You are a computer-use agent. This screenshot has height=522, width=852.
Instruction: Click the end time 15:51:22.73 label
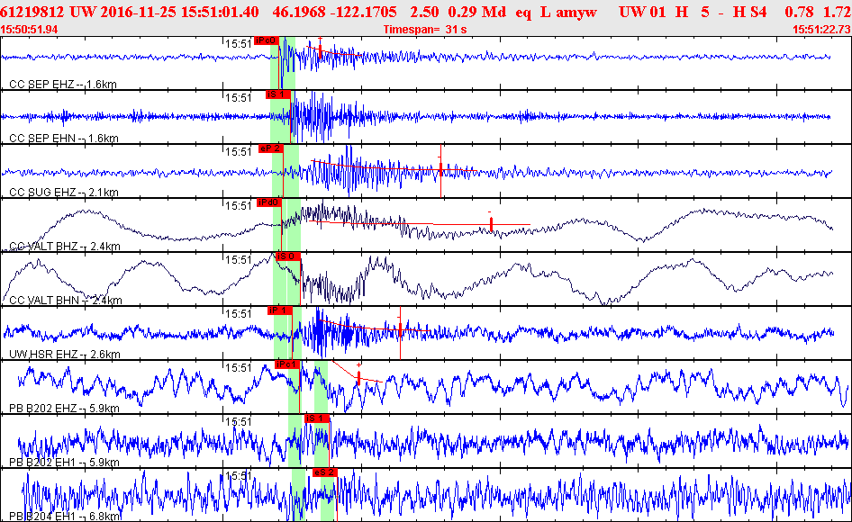(x=820, y=30)
